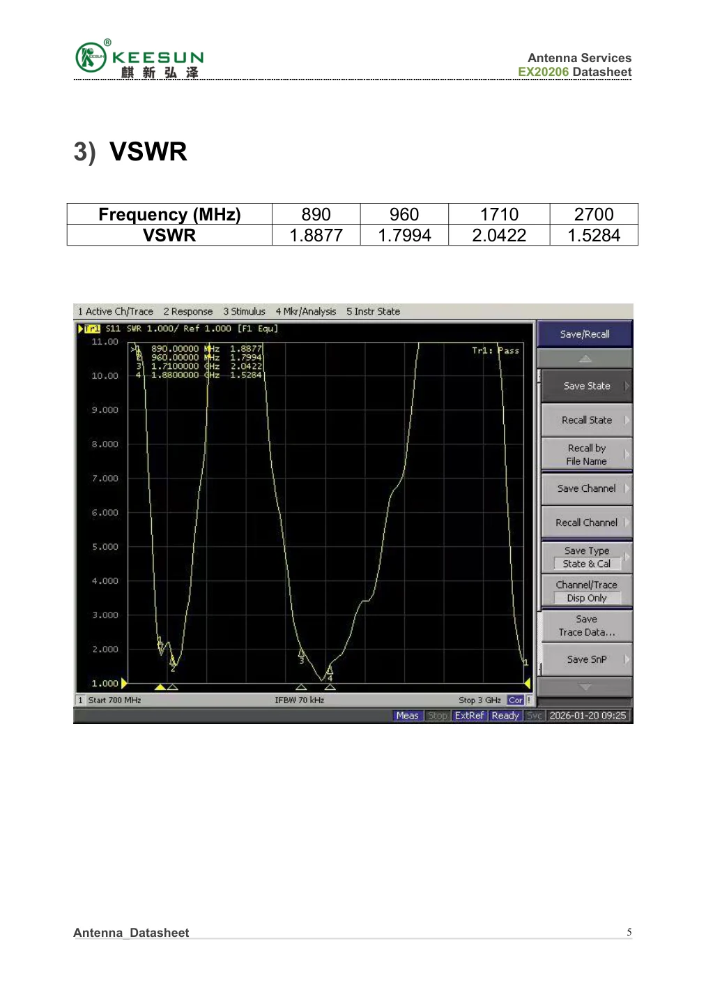Click the S11 SWR trace format header
Screen dimensions: 706x999
[192, 329]
